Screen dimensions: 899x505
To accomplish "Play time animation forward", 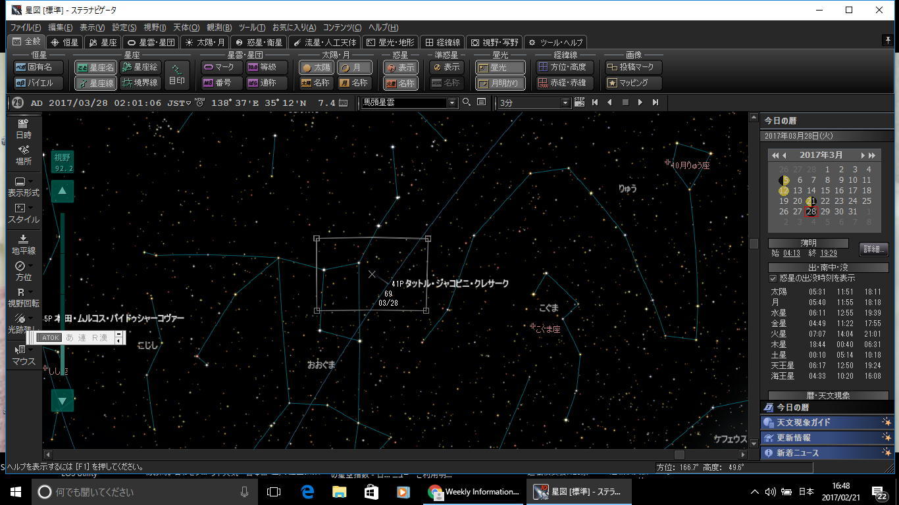I will coord(640,103).
